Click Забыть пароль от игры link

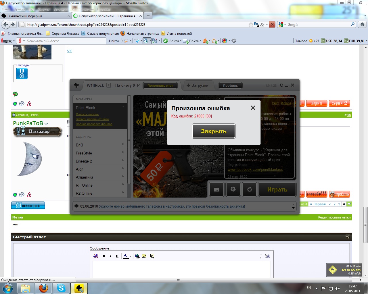(x=93, y=119)
